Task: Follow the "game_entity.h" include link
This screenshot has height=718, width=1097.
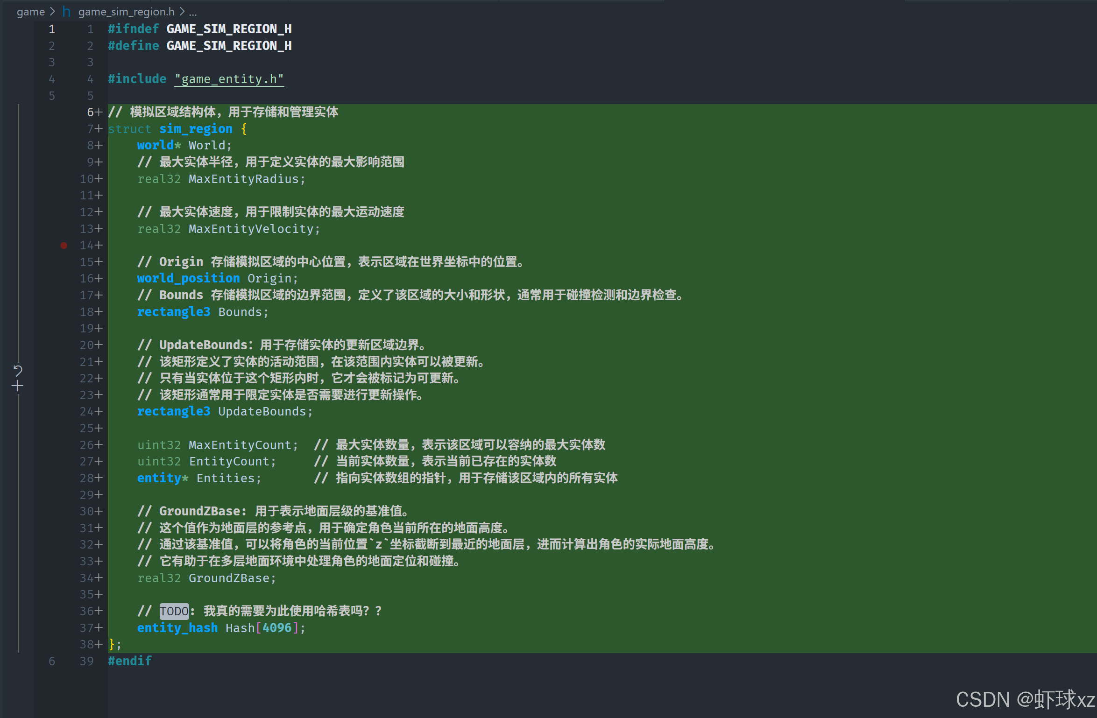Action: 229,79
